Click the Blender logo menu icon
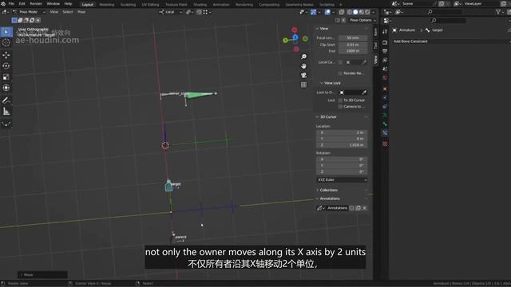511x287 pixels. [x=3, y=4]
